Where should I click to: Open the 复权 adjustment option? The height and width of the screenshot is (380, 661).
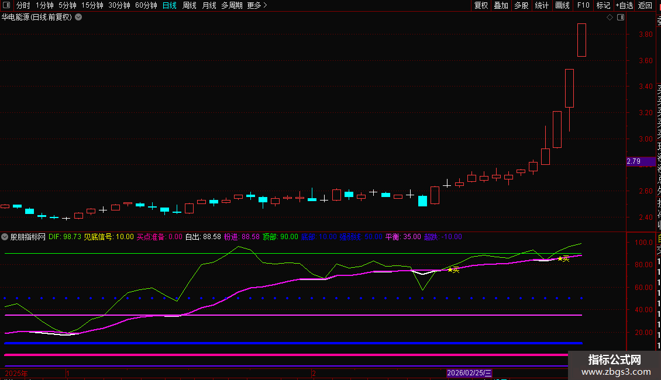click(481, 5)
